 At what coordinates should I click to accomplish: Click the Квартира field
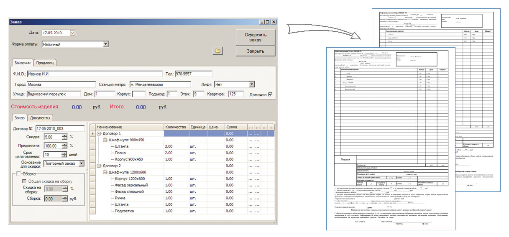coord(236,94)
